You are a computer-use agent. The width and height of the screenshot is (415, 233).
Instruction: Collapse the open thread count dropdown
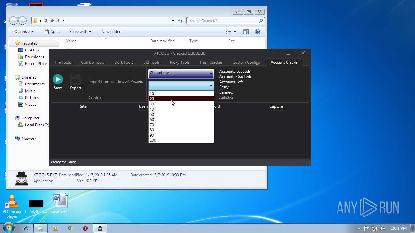(x=211, y=86)
